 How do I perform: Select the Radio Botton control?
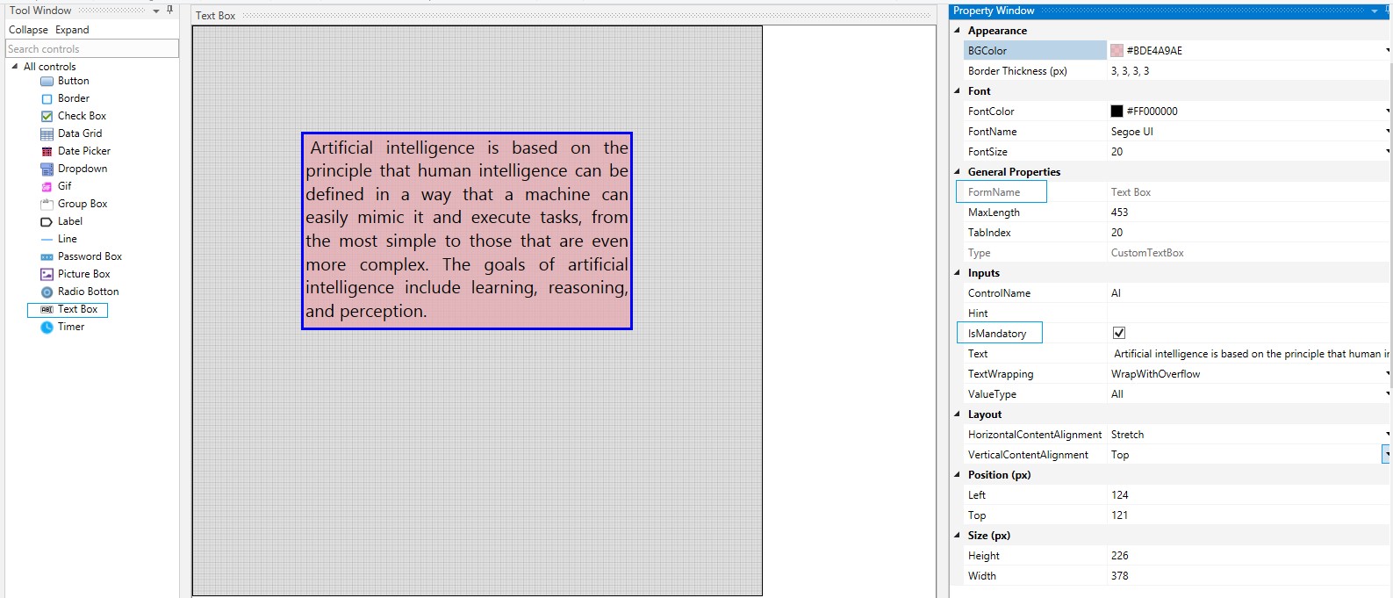[x=87, y=292]
